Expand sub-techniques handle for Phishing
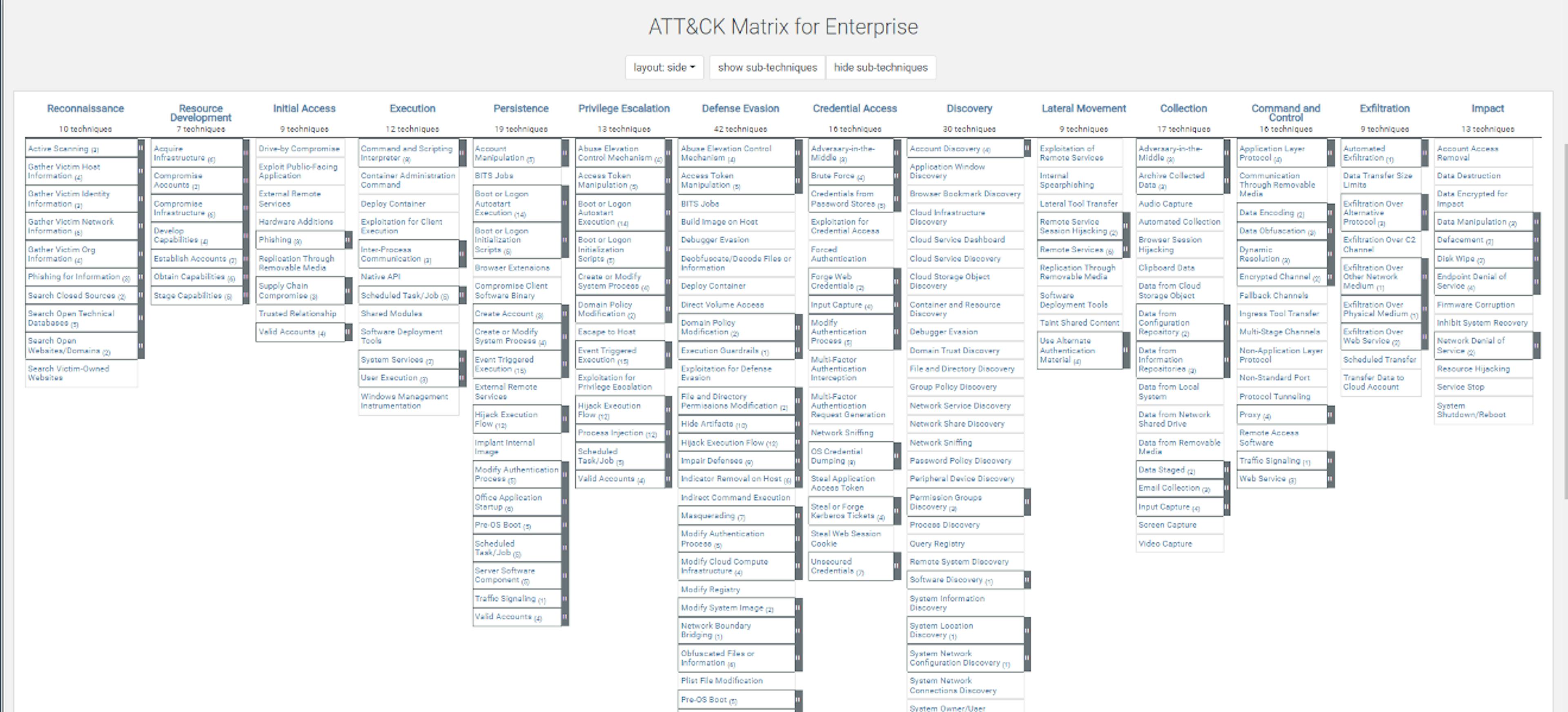Screen dimensions: 1568x712 348,240
